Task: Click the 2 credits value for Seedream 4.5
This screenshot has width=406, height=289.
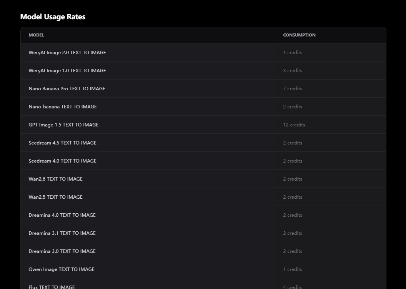Action: pos(293,143)
